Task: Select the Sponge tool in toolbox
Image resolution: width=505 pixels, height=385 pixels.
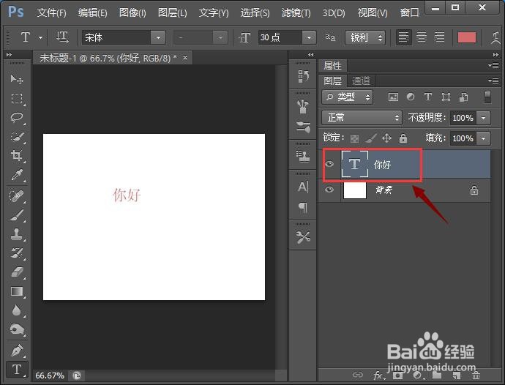Action: coord(17,329)
